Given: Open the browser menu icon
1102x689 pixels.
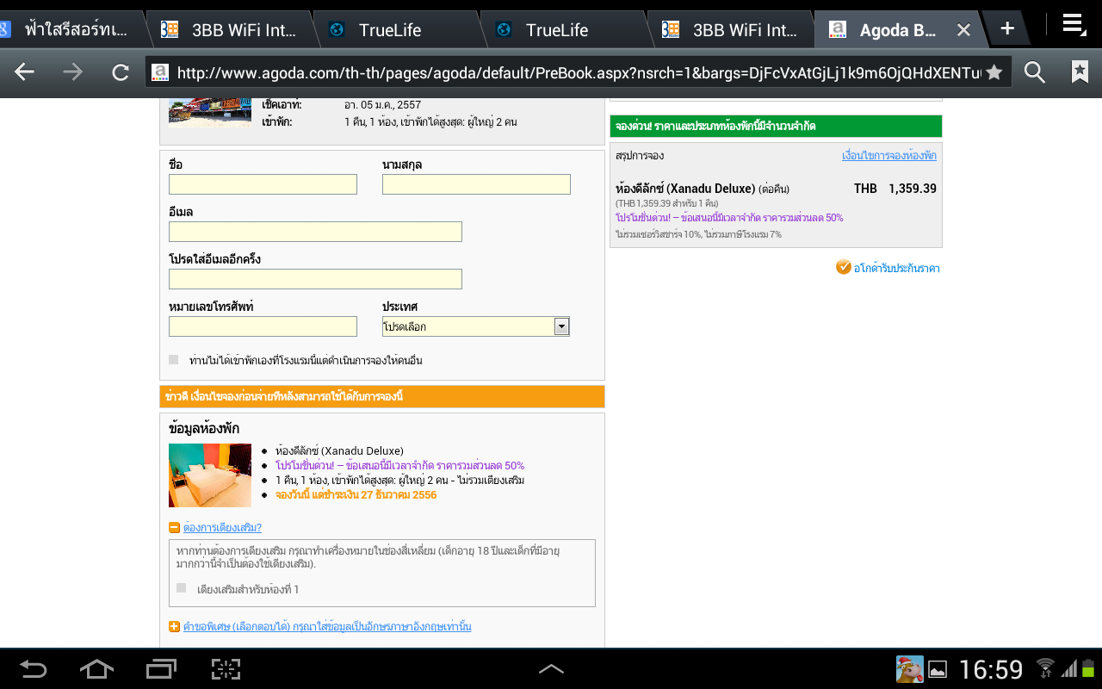Looking at the screenshot, I should click(x=1074, y=26).
